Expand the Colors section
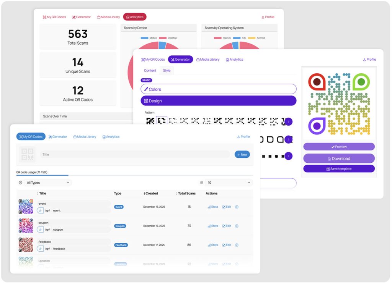The width and height of the screenshot is (392, 283). tap(218, 89)
